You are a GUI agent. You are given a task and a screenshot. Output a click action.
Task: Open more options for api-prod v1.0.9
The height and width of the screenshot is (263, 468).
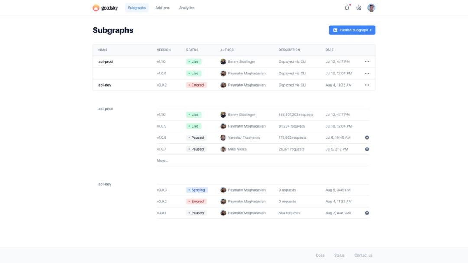click(x=367, y=74)
